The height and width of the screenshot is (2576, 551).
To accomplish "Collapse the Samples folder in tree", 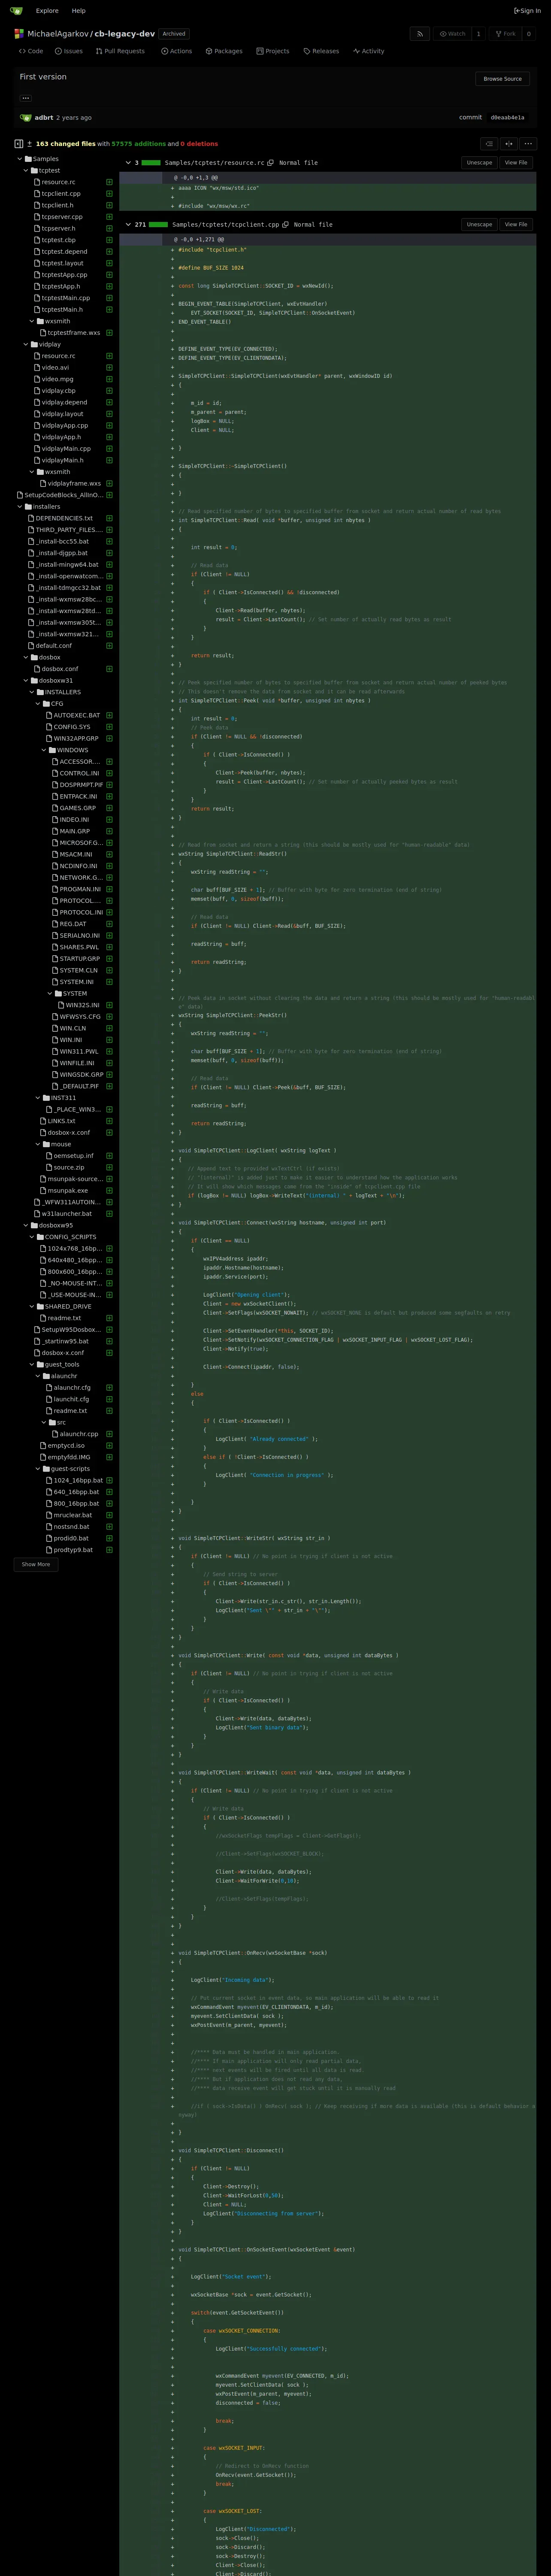I will 20,159.
